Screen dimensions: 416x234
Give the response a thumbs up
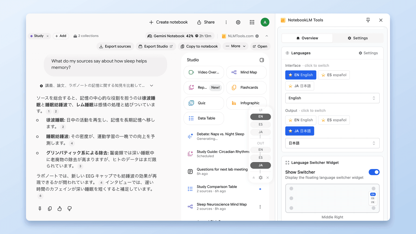[x=60, y=209]
